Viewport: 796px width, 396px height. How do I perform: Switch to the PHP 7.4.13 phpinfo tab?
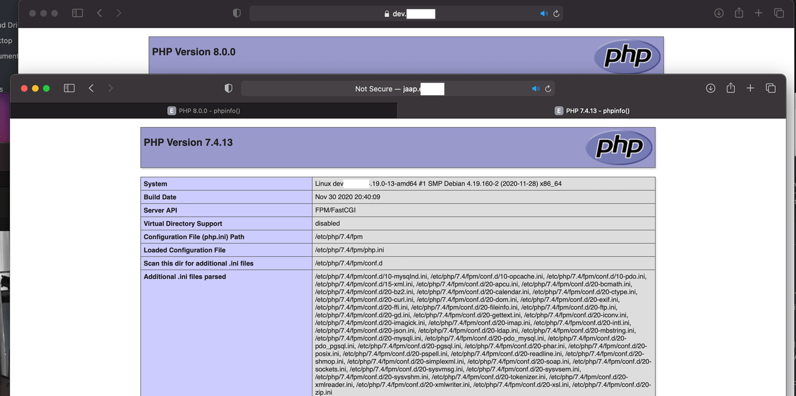click(x=592, y=110)
